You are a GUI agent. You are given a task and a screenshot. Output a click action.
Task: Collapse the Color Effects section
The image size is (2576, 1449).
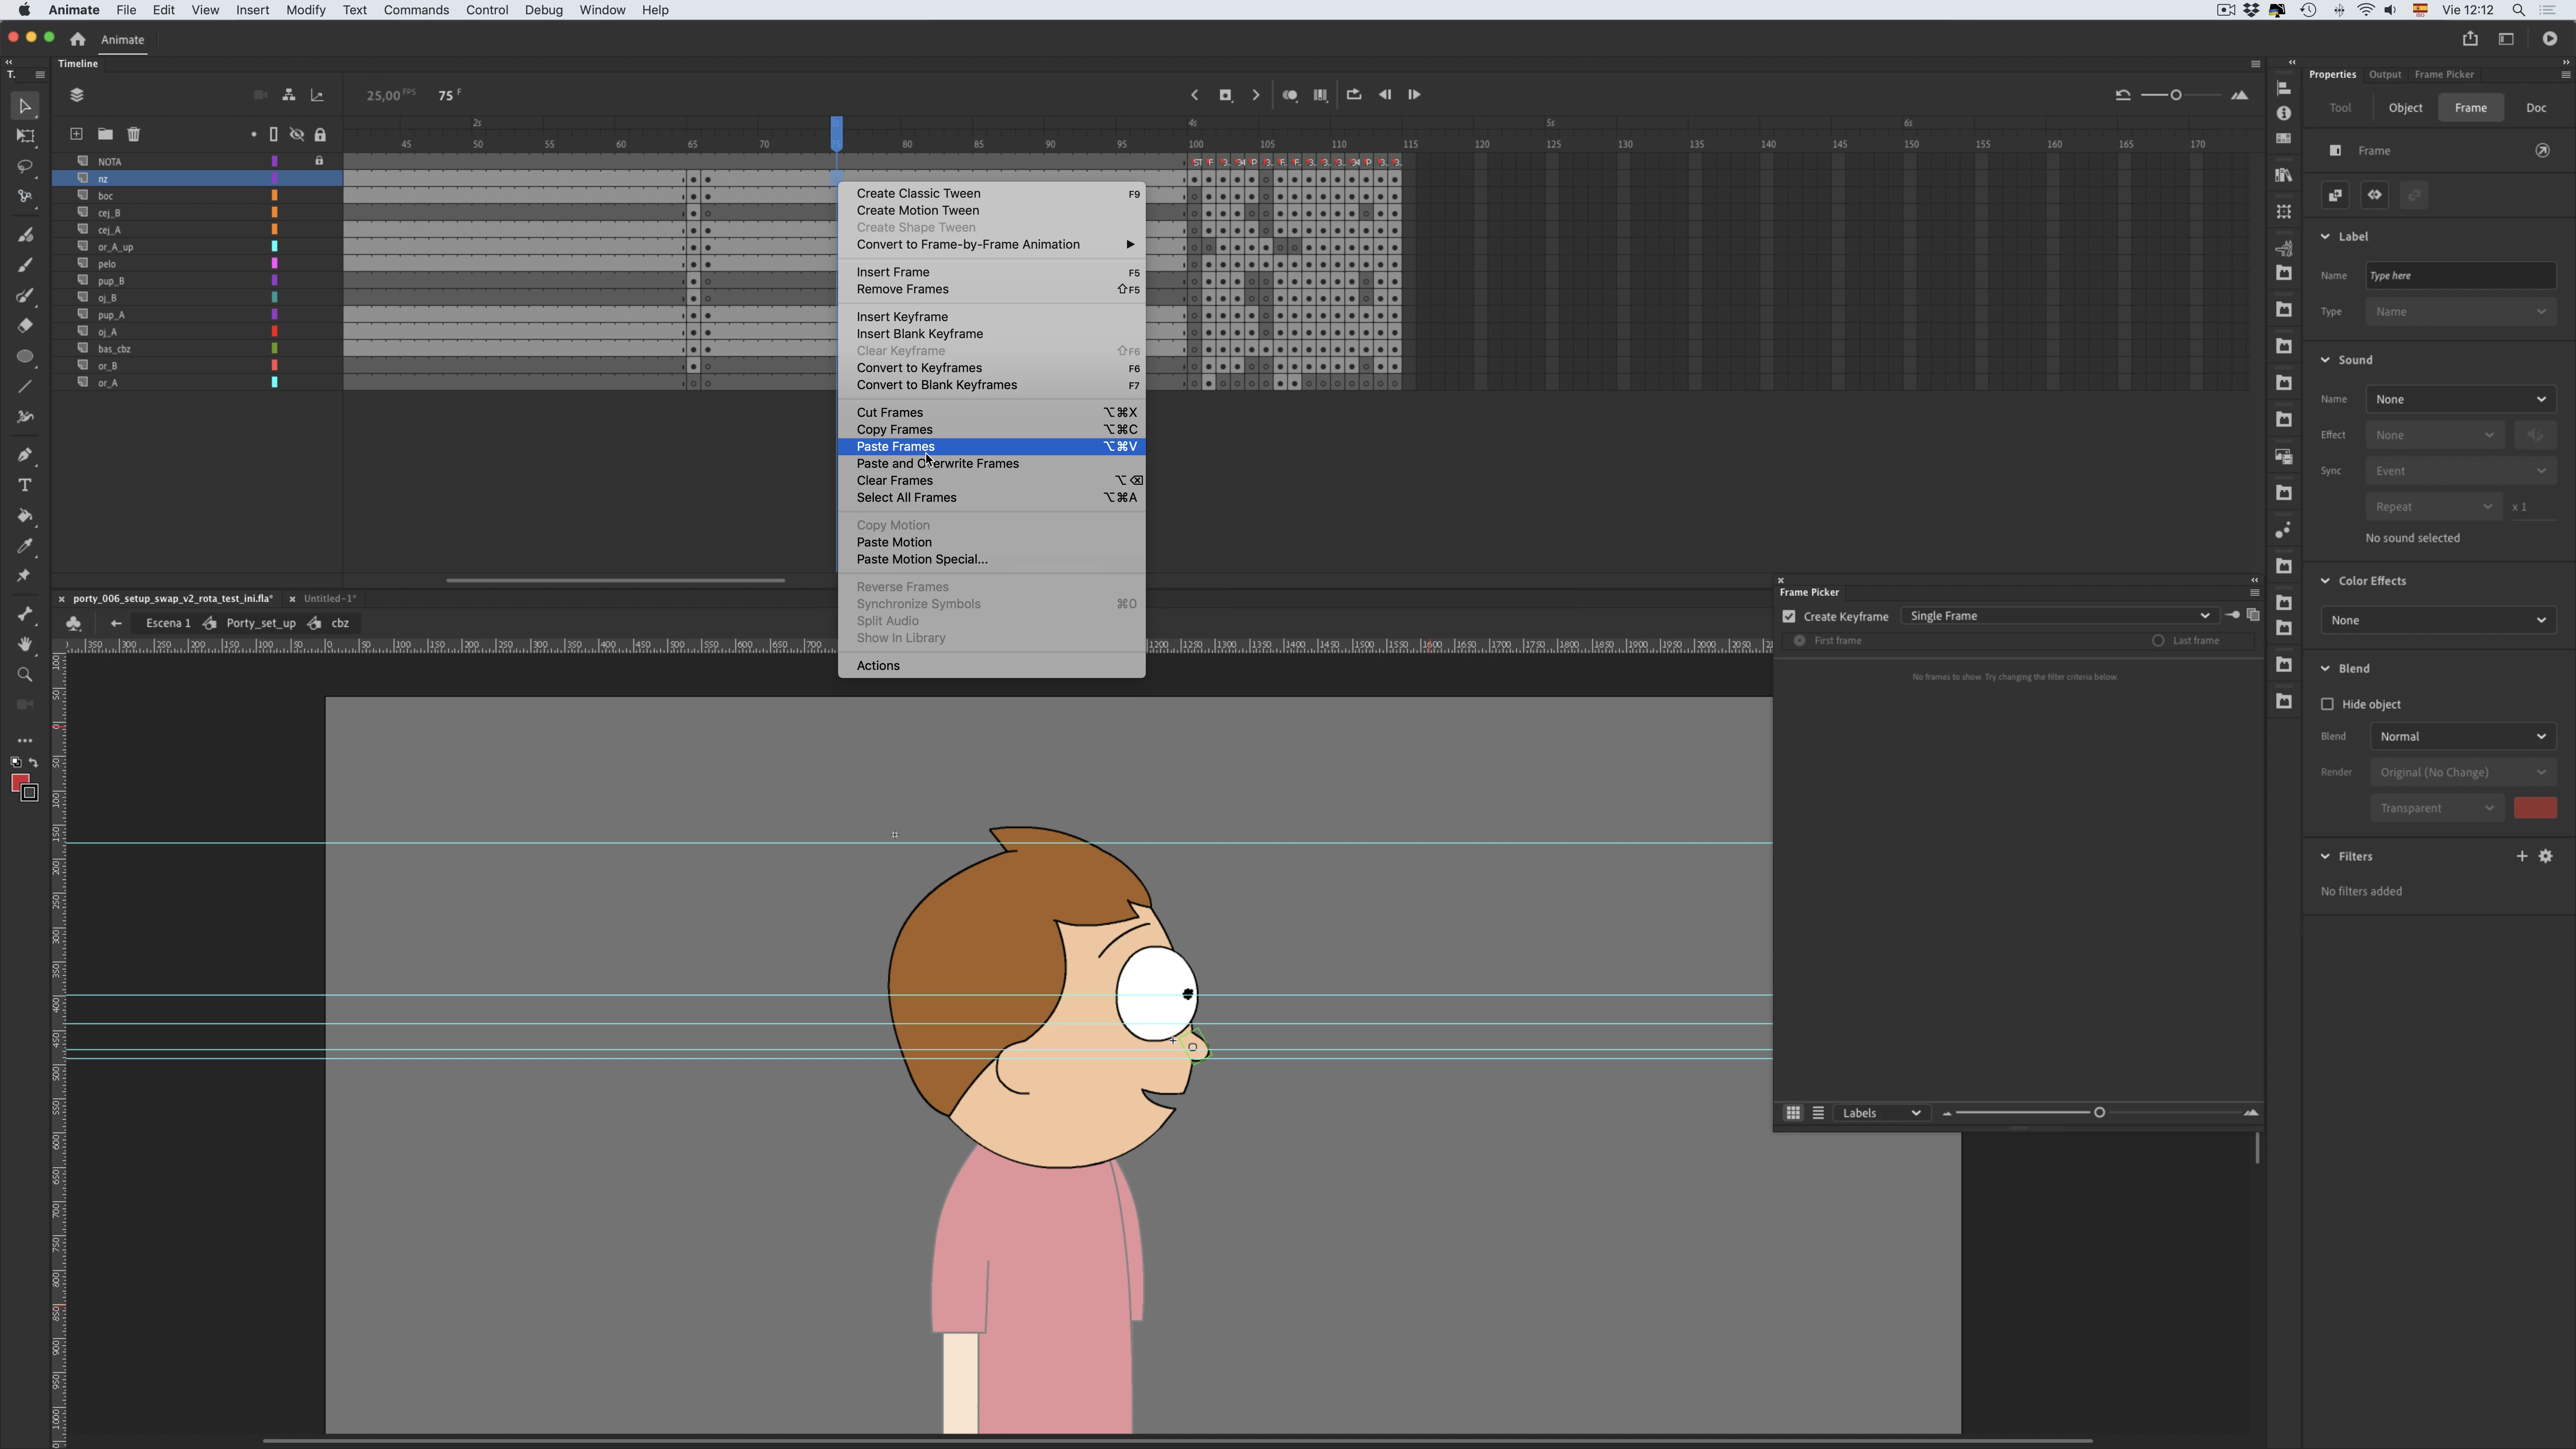coord(2325,581)
